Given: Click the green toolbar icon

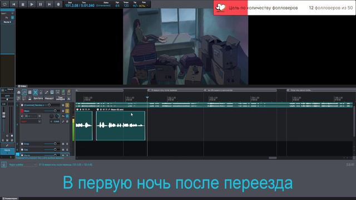Looking at the screenshot, I should [x=63, y=92].
